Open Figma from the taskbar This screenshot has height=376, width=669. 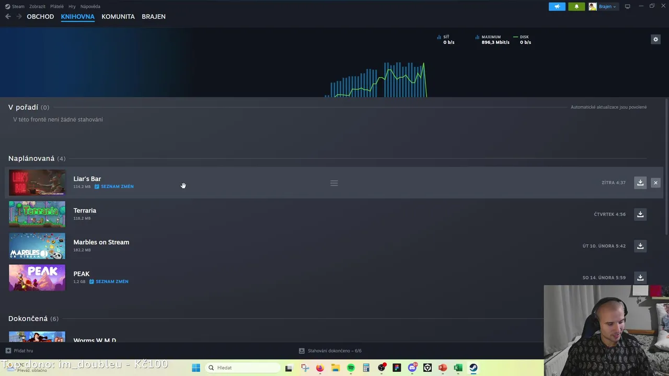[397, 368]
